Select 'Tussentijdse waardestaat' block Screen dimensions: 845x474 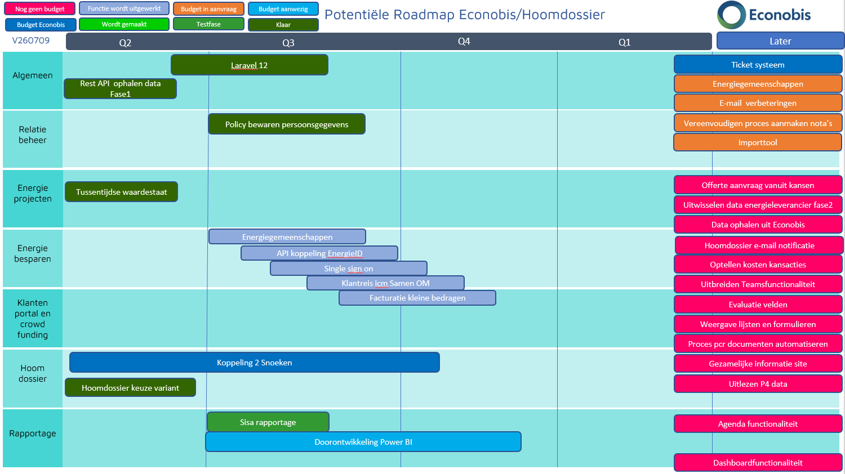[122, 192]
